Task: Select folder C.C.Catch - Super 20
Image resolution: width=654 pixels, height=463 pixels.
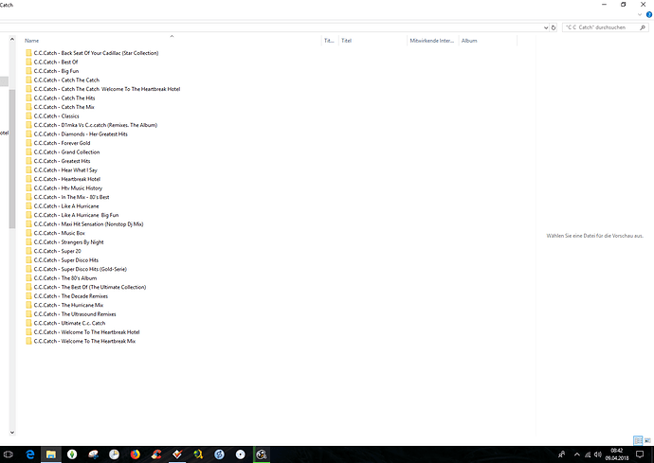Action: coord(53,251)
